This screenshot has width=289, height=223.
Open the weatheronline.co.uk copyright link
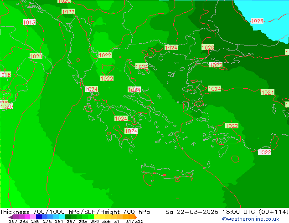tap(251, 219)
